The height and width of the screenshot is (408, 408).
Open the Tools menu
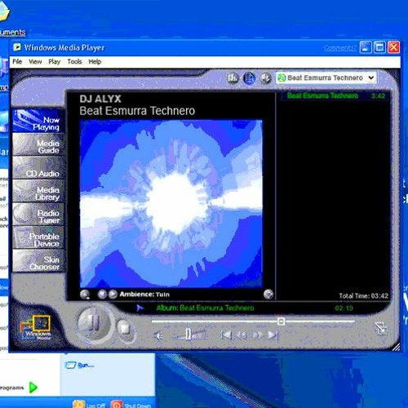[74, 61]
